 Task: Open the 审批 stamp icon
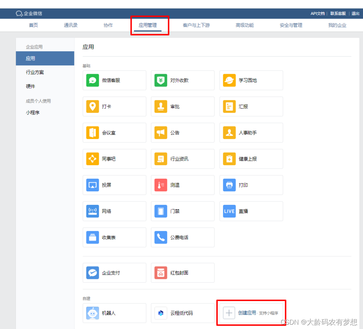(x=161, y=106)
